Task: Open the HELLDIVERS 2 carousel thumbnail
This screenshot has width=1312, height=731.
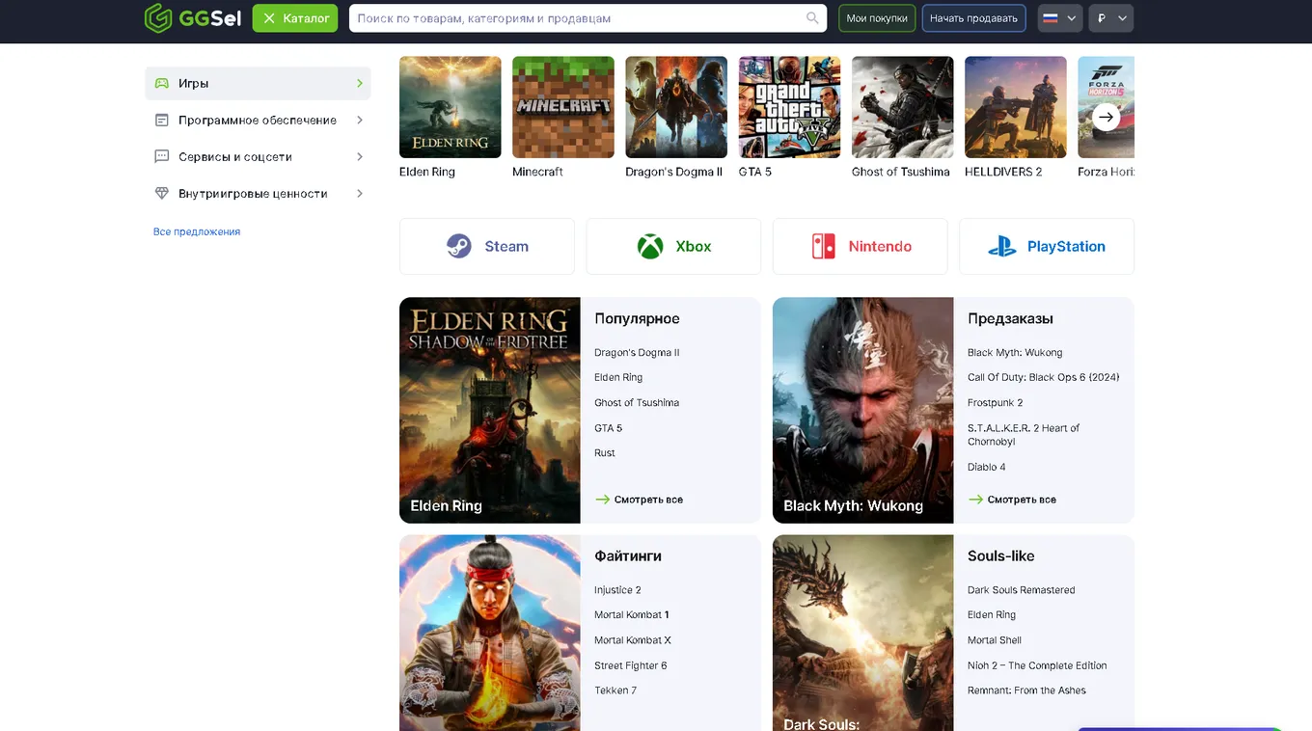Action: tap(1016, 107)
